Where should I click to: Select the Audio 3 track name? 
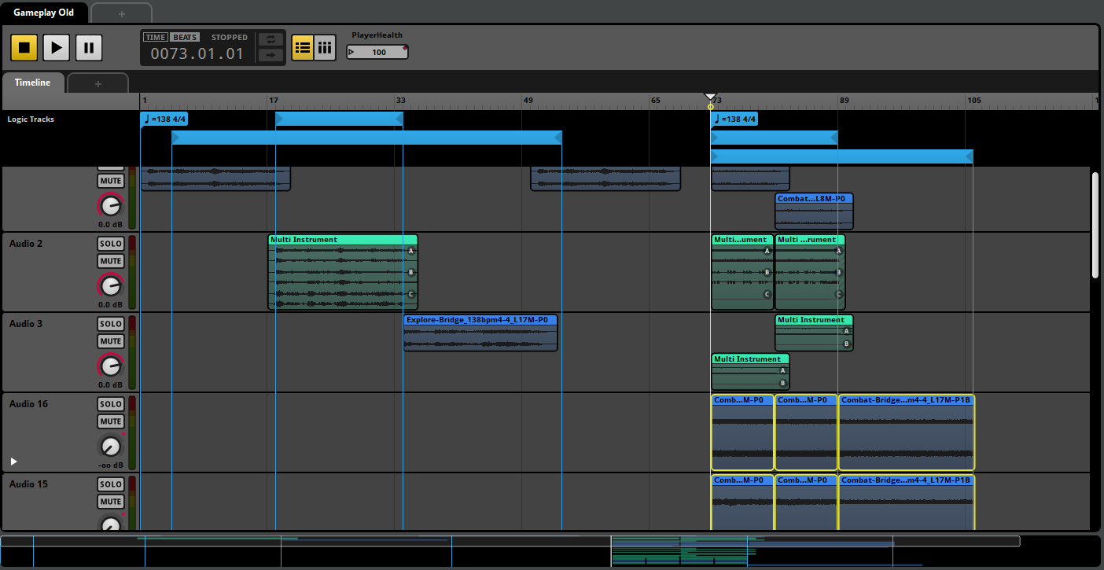coord(26,324)
